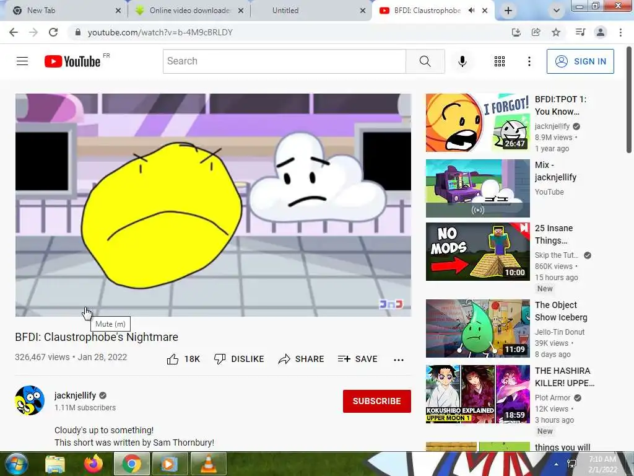Bookmark this page with star icon
This screenshot has width=634, height=476.
(556, 32)
